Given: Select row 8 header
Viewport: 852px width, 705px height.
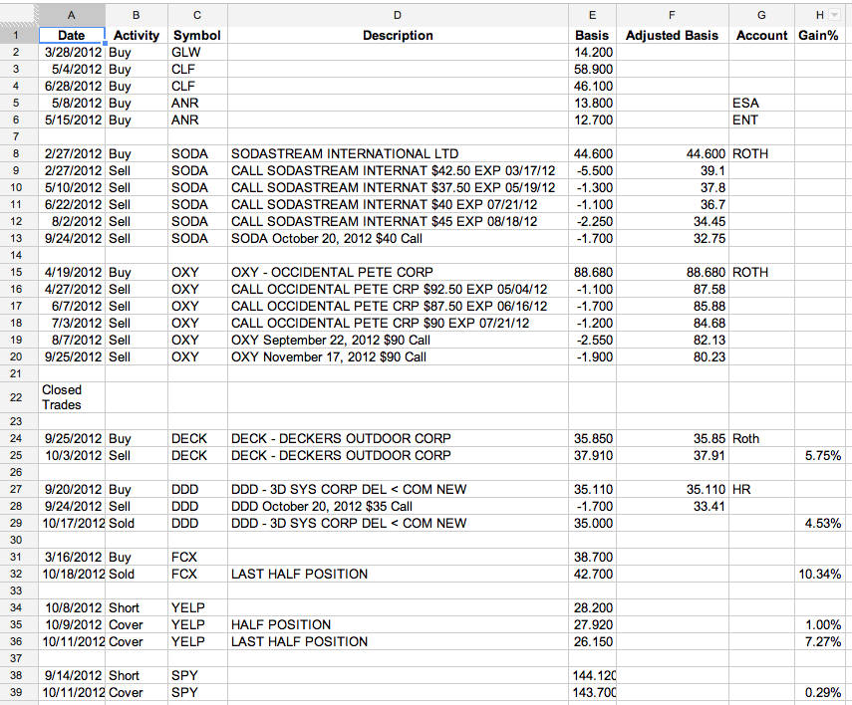Looking at the screenshot, I should click(16, 153).
